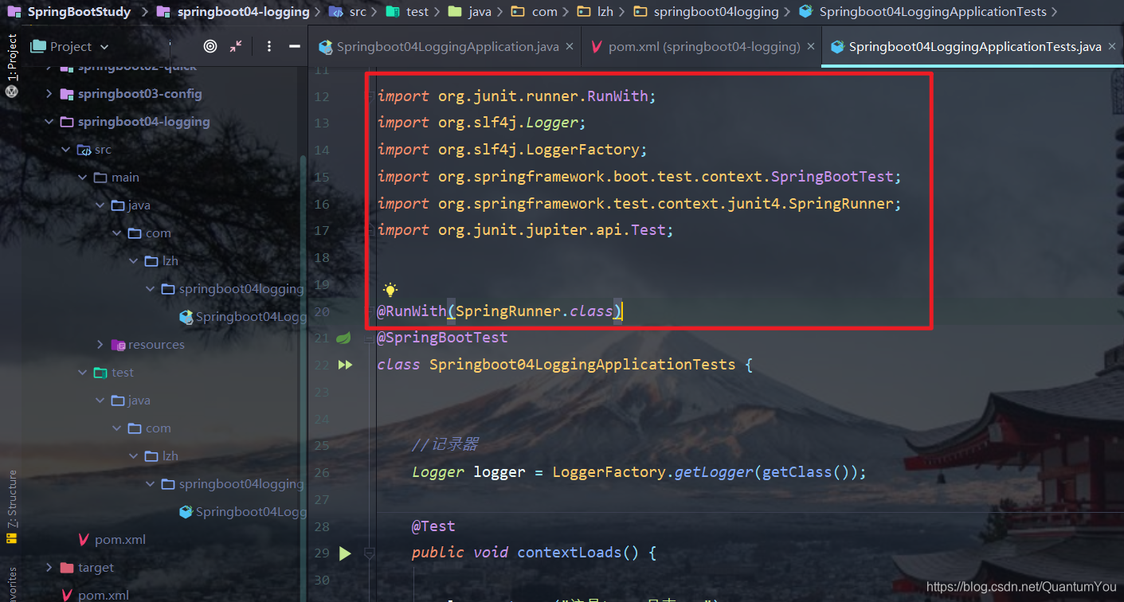Click the collapse all icon in Project panel

coord(237,46)
